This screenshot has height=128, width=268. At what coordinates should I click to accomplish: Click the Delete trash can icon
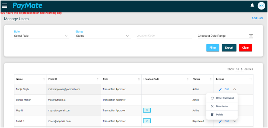click(212, 115)
